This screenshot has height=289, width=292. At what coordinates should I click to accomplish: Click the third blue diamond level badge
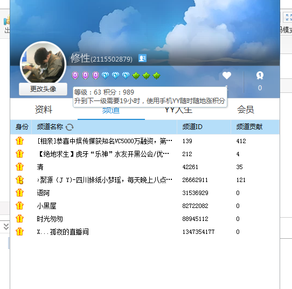(x=126, y=76)
